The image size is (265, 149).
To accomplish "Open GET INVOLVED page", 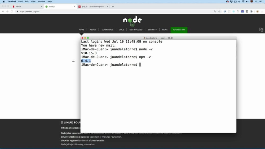I will pos(136,30).
